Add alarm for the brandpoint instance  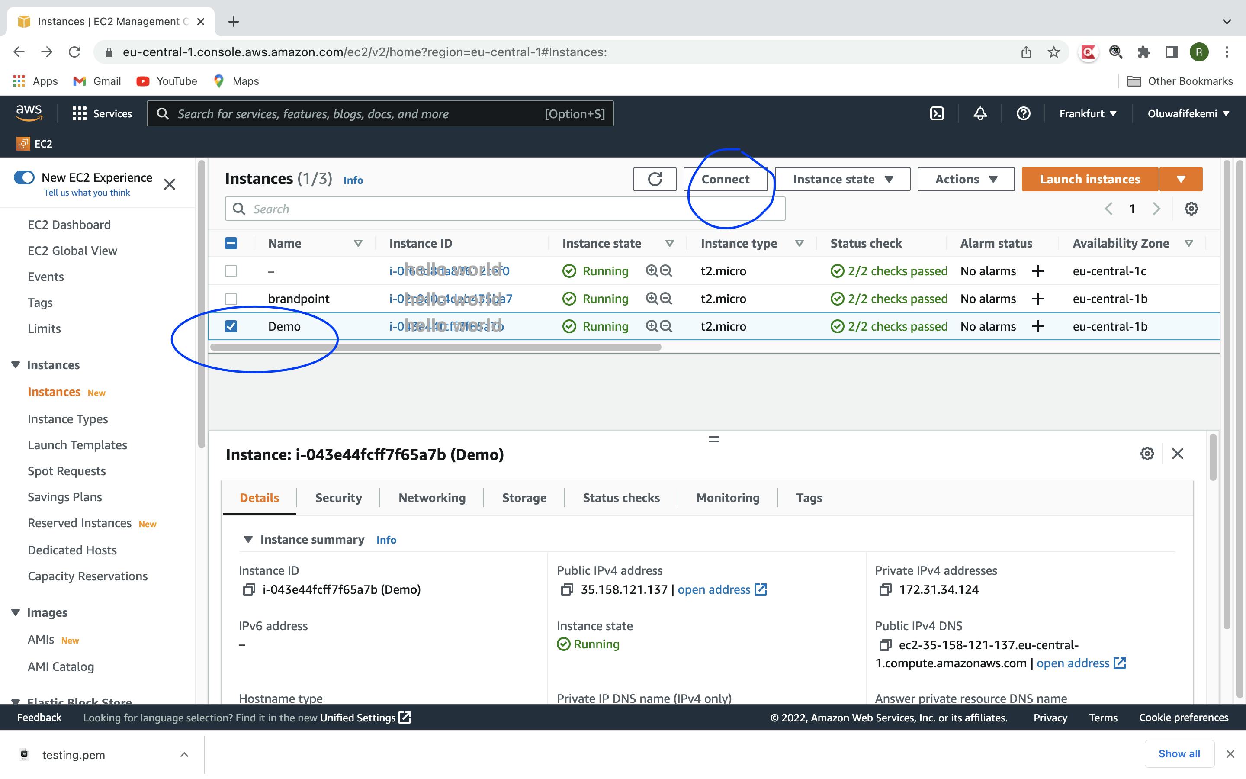[1038, 298]
